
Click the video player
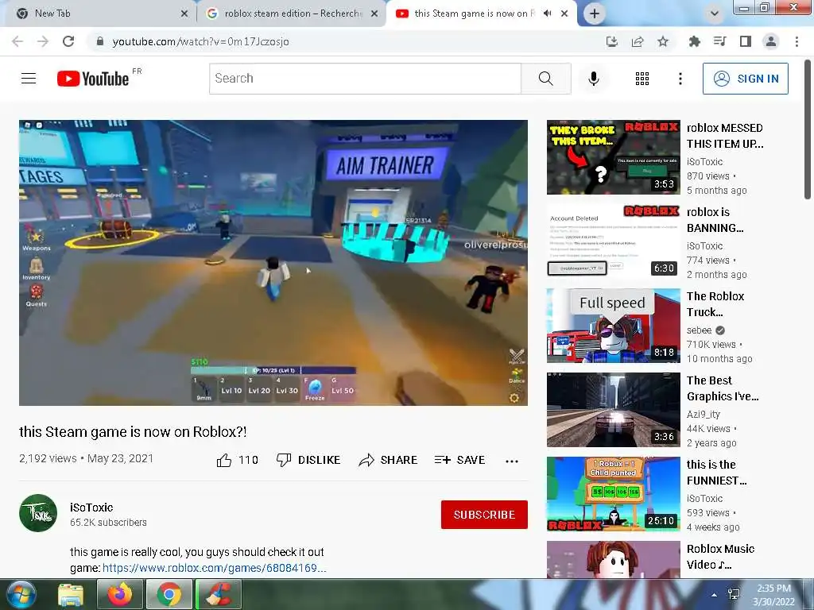[273, 262]
